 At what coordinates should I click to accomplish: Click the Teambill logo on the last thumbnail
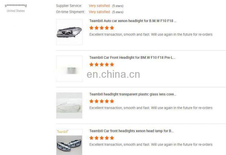[62, 132]
